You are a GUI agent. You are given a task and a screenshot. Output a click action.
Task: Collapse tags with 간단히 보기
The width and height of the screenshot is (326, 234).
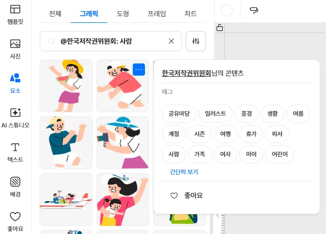(184, 172)
